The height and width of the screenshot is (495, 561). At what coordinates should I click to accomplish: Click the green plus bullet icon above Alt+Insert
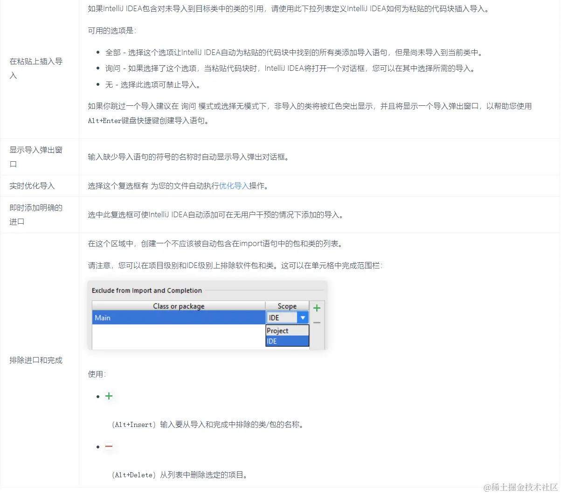[109, 396]
